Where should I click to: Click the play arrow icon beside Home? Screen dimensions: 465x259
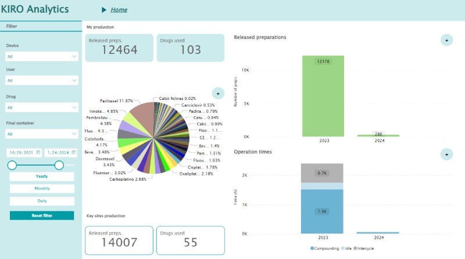[104, 10]
